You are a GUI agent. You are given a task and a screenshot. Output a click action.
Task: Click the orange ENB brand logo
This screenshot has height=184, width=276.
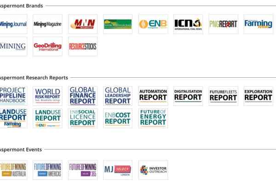[153, 24]
